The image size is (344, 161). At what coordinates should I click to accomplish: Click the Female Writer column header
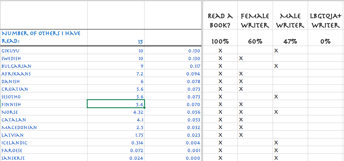(x=255, y=21)
